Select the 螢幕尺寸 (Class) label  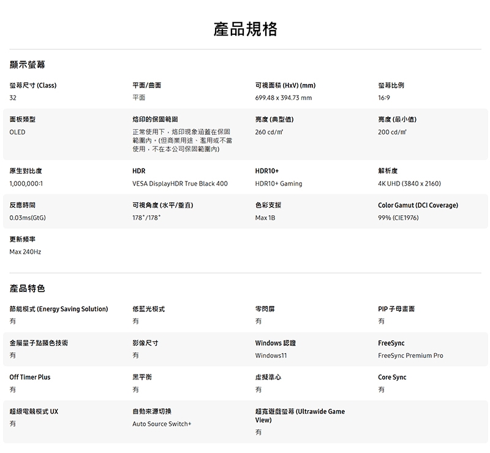coord(33,85)
